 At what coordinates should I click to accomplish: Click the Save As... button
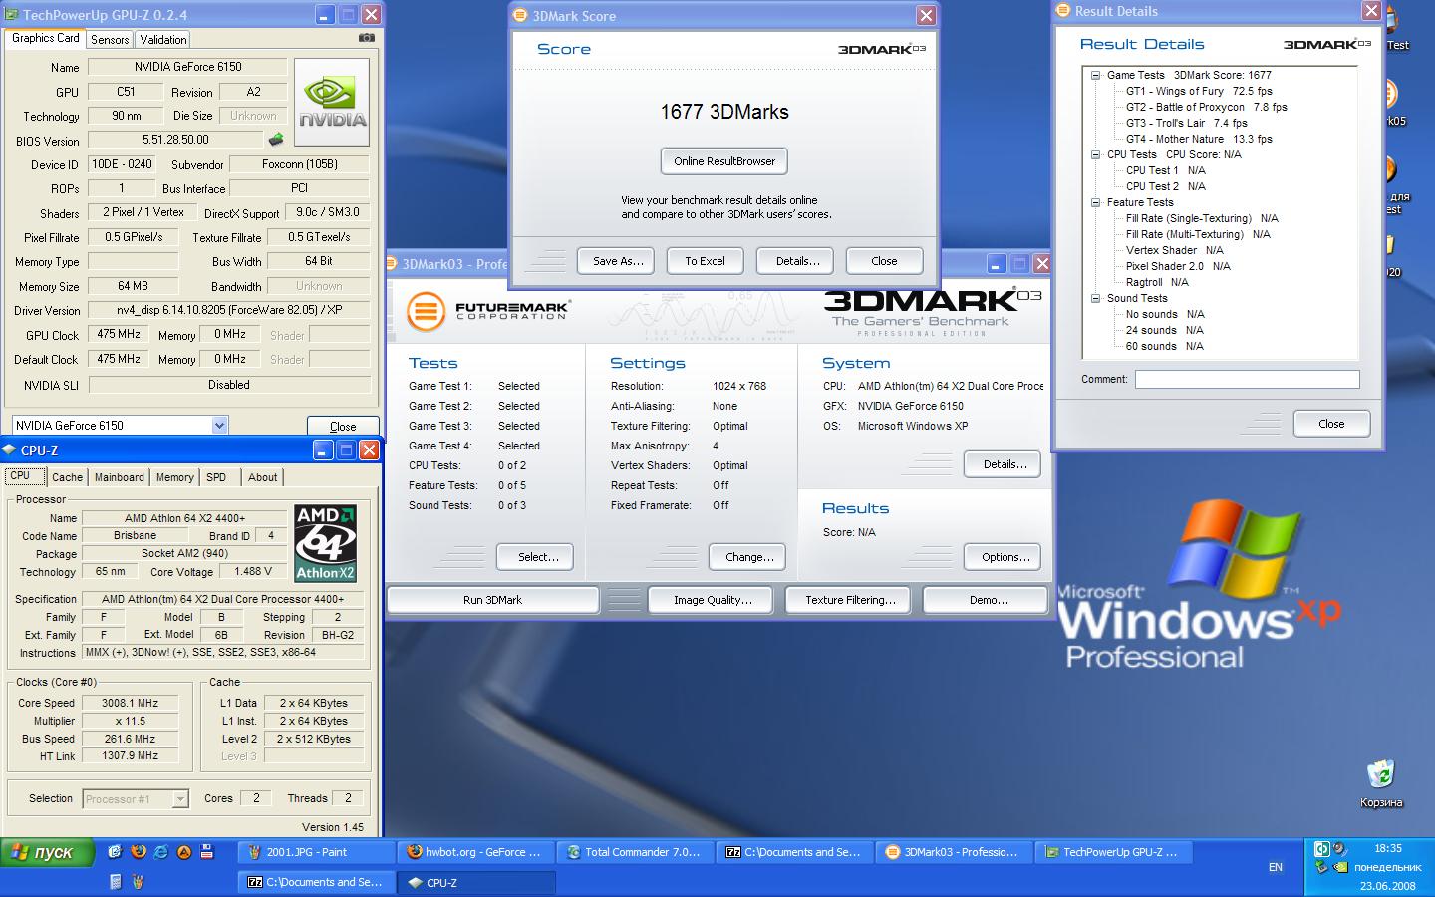[616, 261]
